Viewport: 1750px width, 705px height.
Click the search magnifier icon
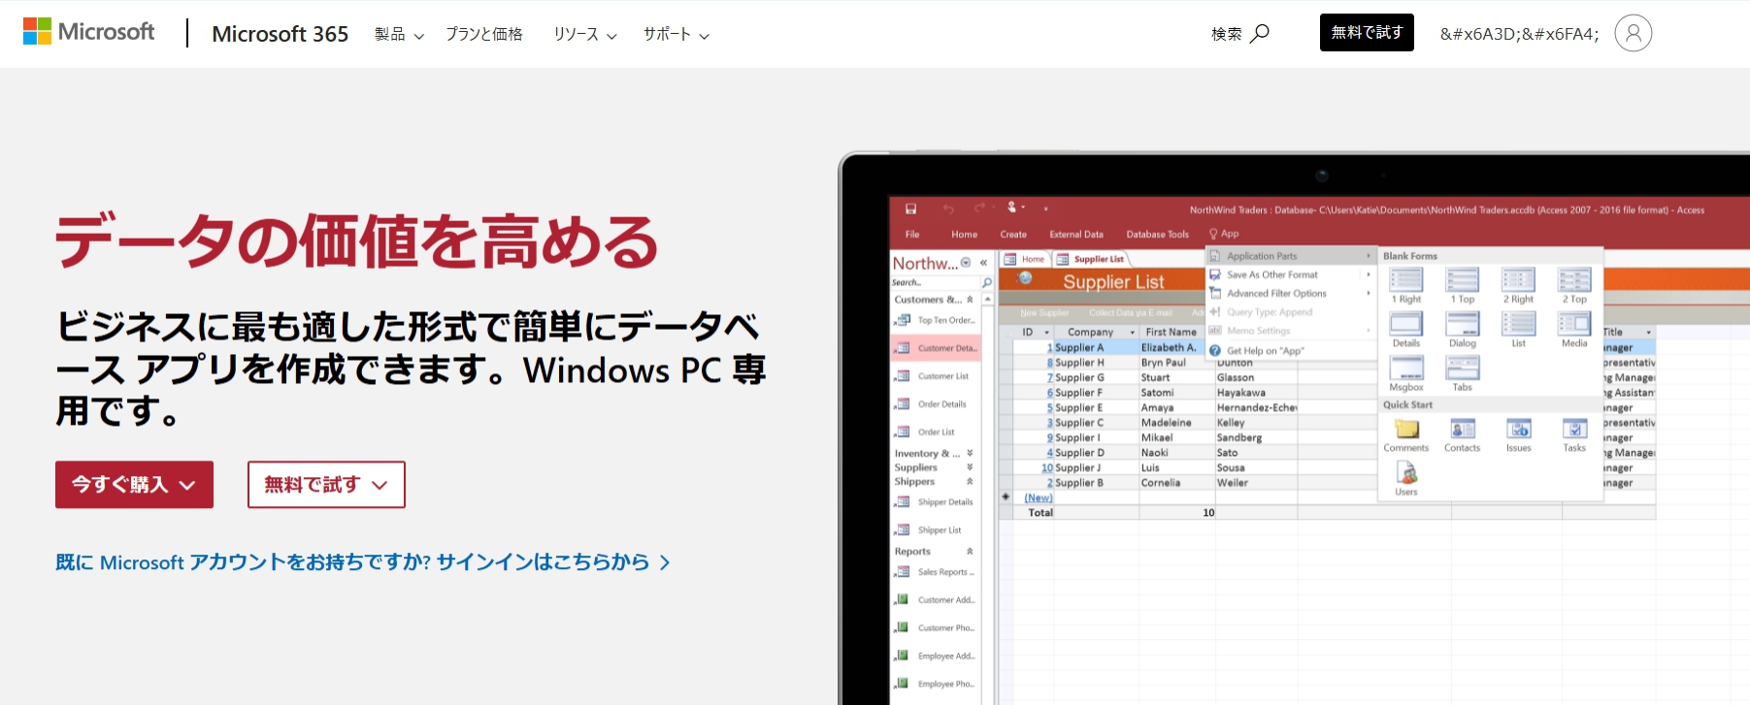(x=1259, y=34)
